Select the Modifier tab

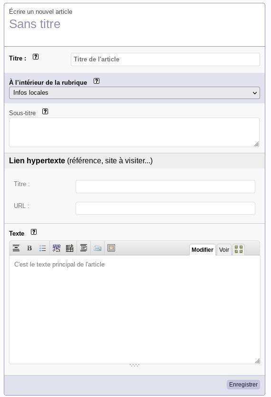click(x=202, y=249)
